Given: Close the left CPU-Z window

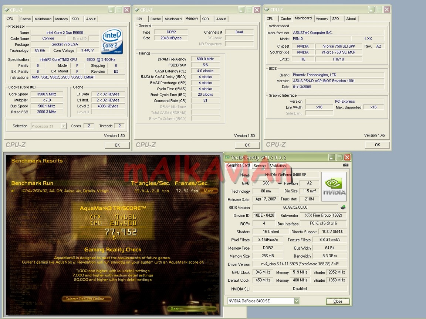Looking at the screenshot, I should (x=126, y=10).
